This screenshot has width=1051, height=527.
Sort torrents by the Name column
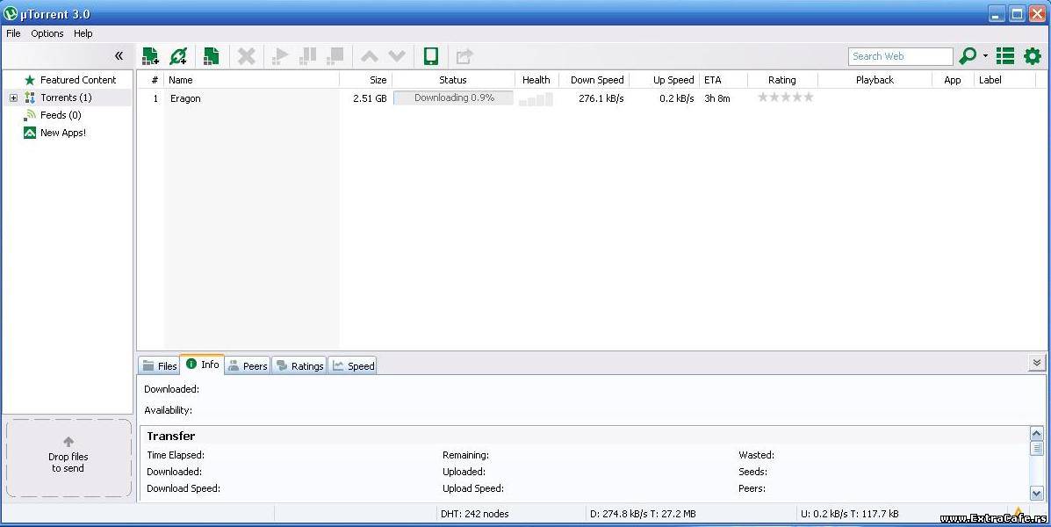tap(251, 80)
